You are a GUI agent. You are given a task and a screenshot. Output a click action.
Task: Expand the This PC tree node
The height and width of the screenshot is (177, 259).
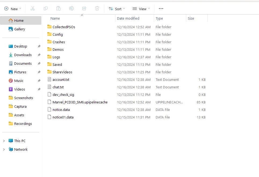click(4, 141)
